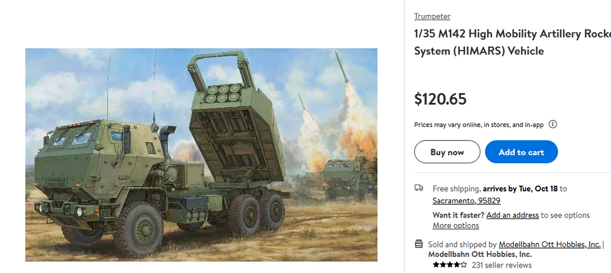Click the Add an address link
611x273 pixels.
tap(513, 215)
